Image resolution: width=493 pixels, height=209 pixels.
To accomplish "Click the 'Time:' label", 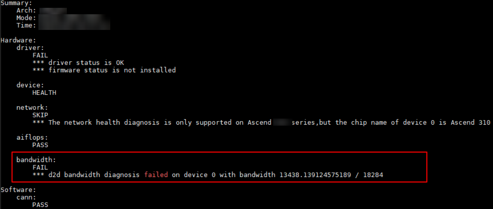I will [26, 25].
